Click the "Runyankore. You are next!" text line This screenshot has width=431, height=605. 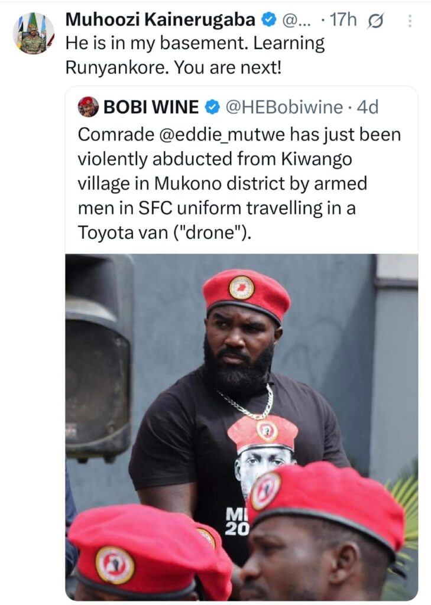tap(173, 68)
